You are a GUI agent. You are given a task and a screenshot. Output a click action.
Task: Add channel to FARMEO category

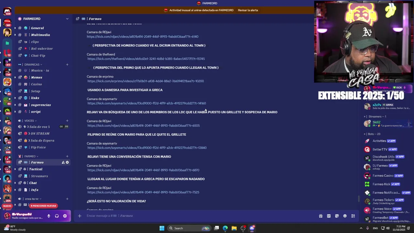[67, 156]
